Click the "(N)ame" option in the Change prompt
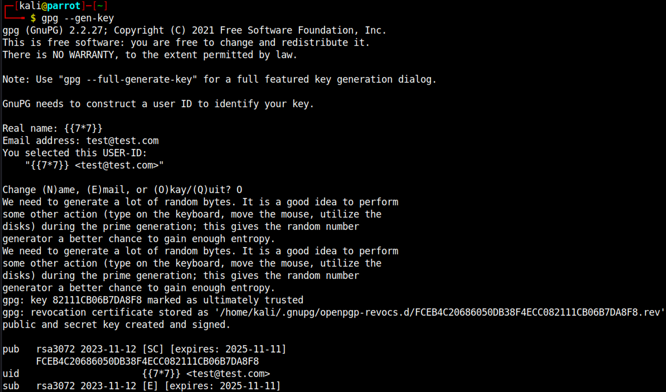Viewport: 666px width, 392px height. coord(61,190)
